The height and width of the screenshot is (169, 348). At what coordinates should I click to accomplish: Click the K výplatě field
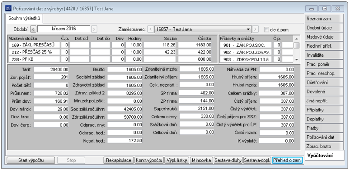click(x=277, y=141)
